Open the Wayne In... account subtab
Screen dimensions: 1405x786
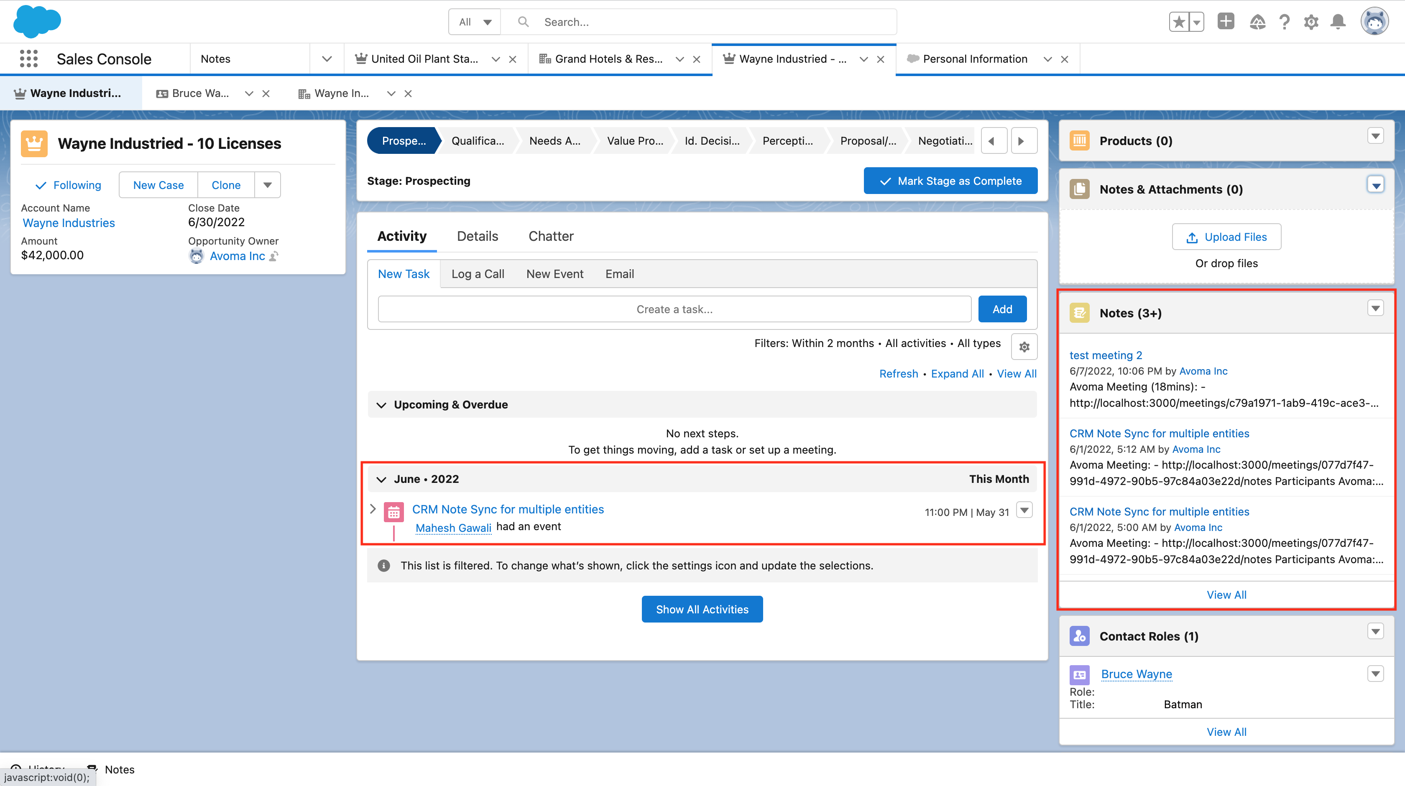pos(334,93)
